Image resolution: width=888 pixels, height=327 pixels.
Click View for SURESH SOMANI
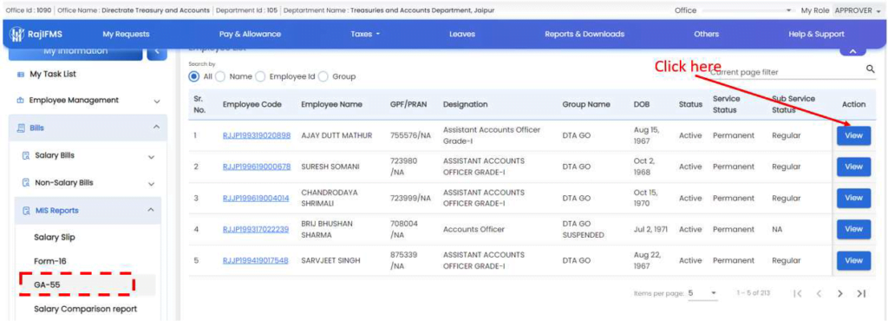[853, 167]
